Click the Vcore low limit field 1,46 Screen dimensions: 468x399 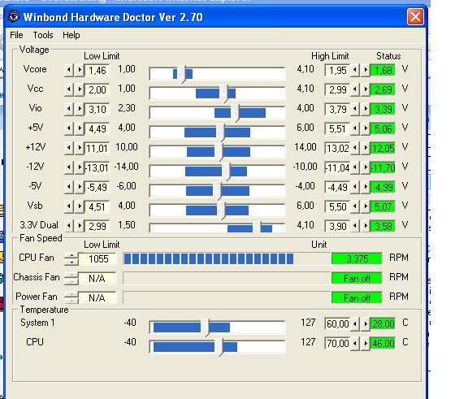click(x=97, y=71)
